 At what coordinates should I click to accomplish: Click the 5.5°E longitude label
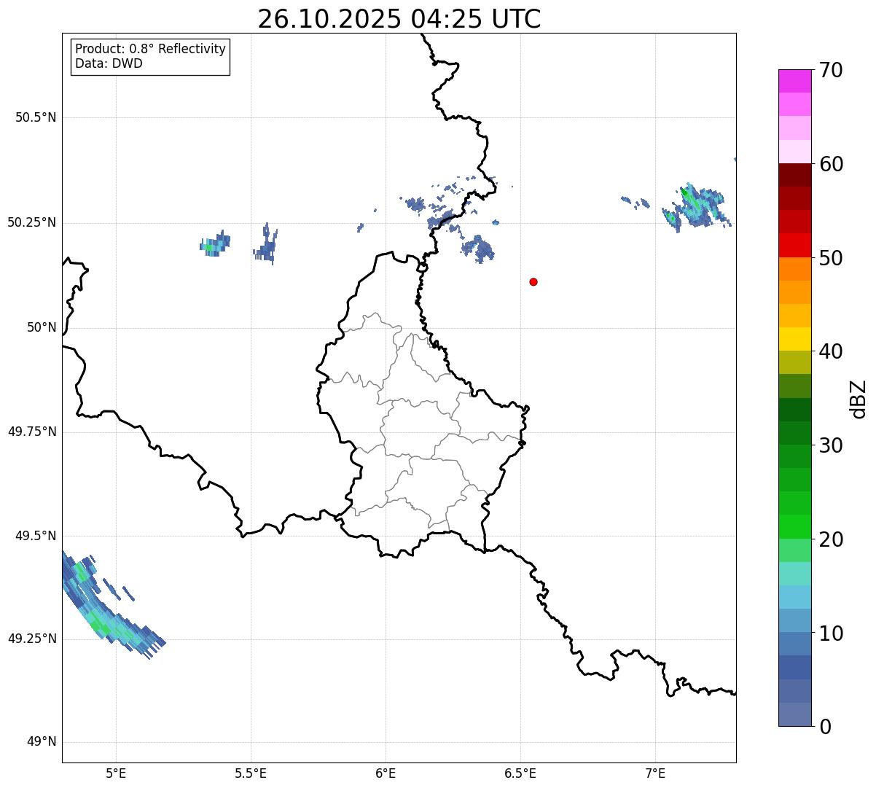coord(251,773)
